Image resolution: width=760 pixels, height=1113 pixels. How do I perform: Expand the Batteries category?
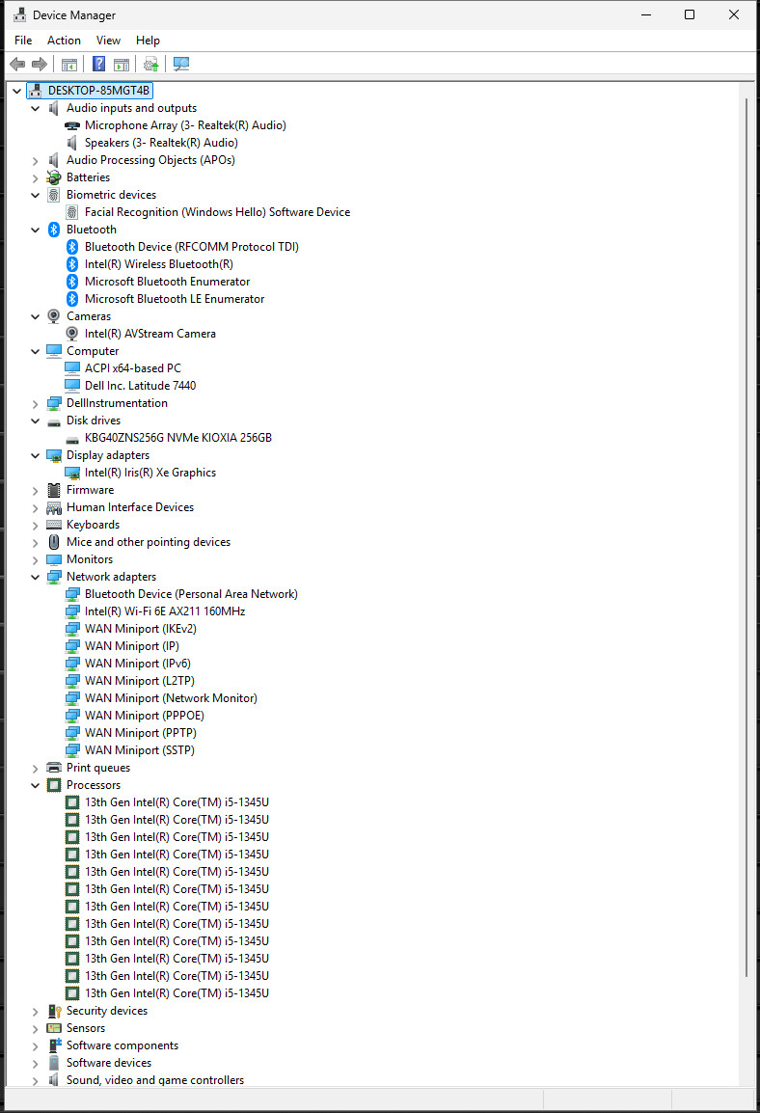click(36, 178)
